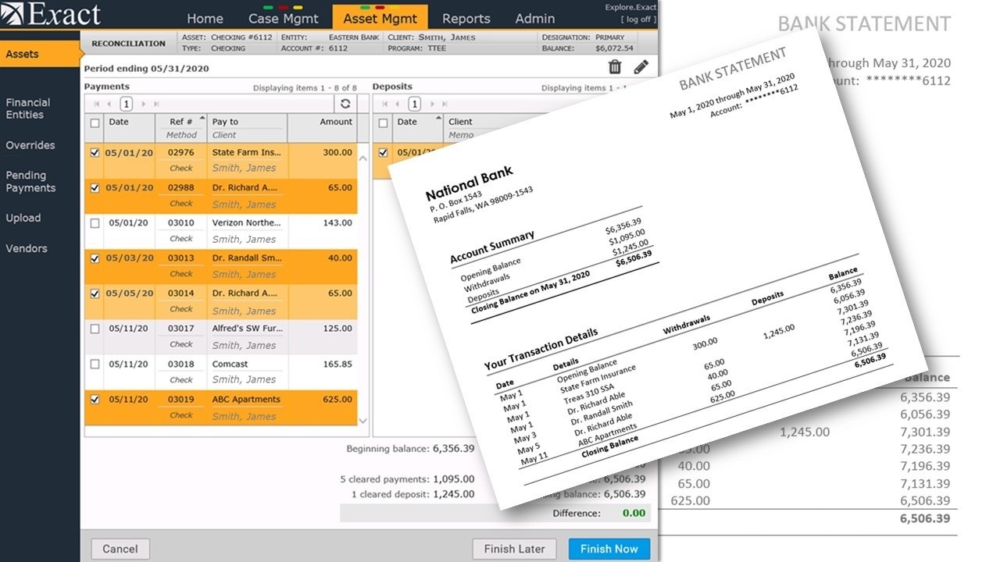Click the 625.00 amount in Payments
Screen dimensions: 1000x562
point(337,399)
